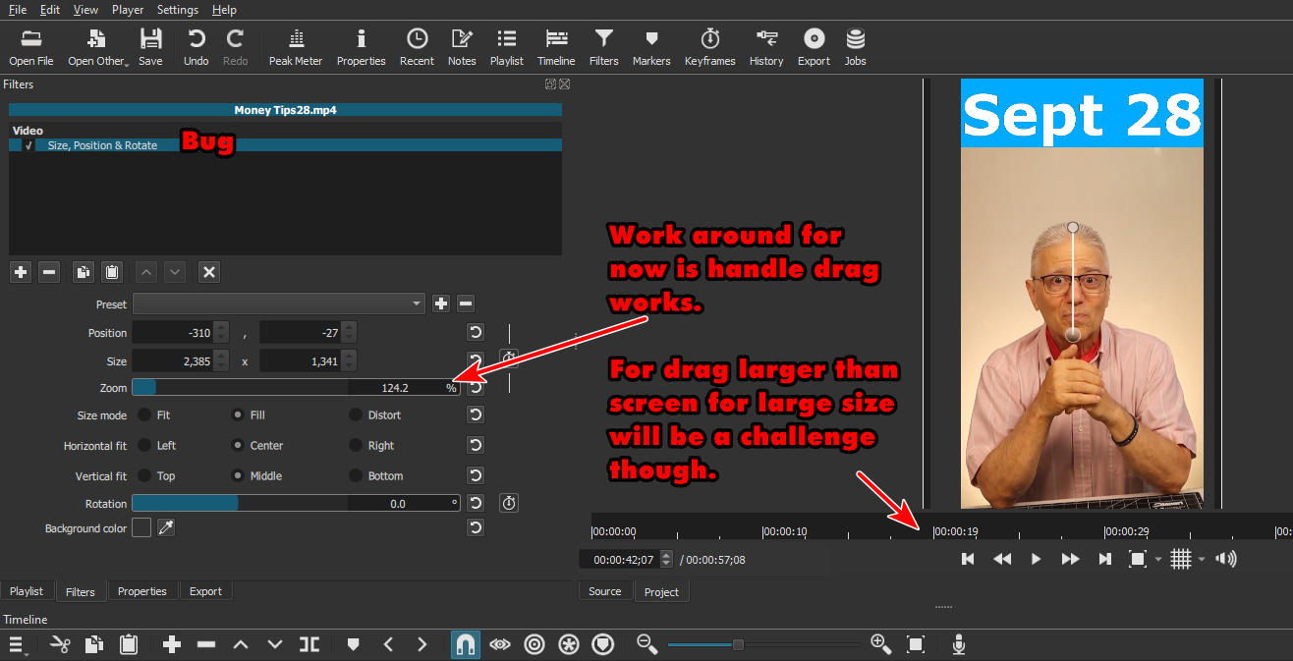1293x661 pixels.
Task: Set vertical fit to Bottom
Action: point(356,475)
